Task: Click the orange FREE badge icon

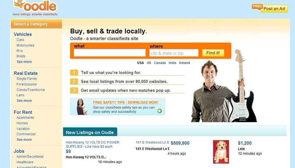Action: pyautogui.click(x=257, y=6)
